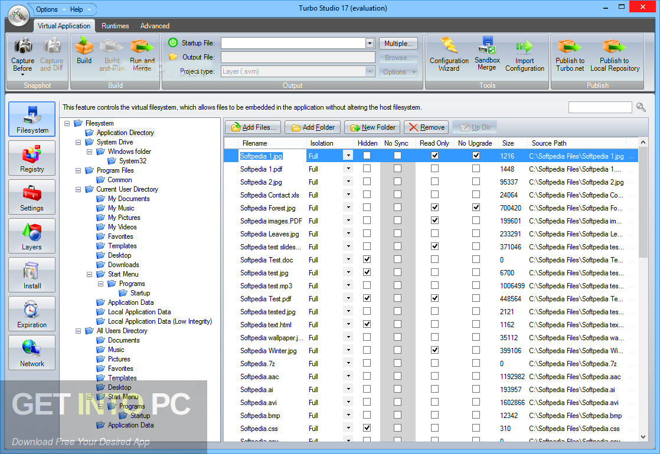Image resolution: width=660 pixels, height=454 pixels.
Task: Open Isolation dropdown for Softpedia Contact.xls
Action: click(348, 195)
